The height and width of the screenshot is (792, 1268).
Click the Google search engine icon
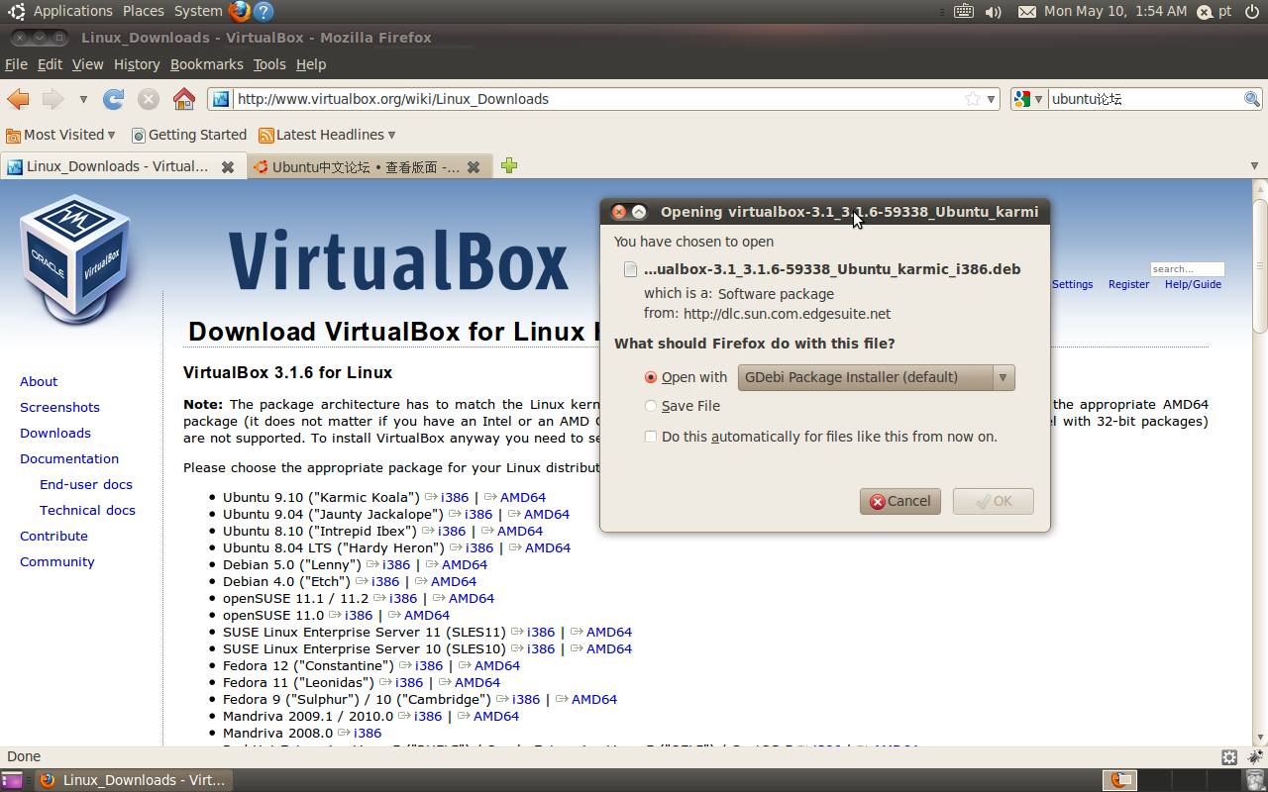coord(1022,99)
